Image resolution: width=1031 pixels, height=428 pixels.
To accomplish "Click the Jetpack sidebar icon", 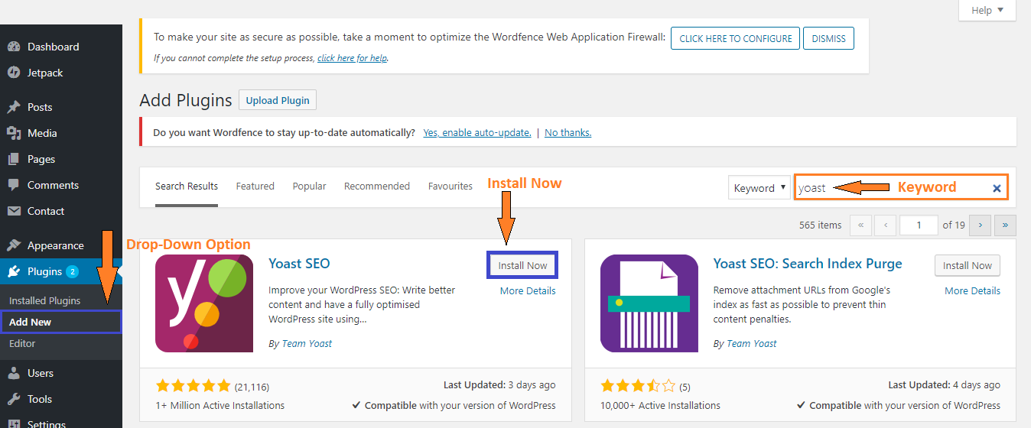I will (13, 73).
